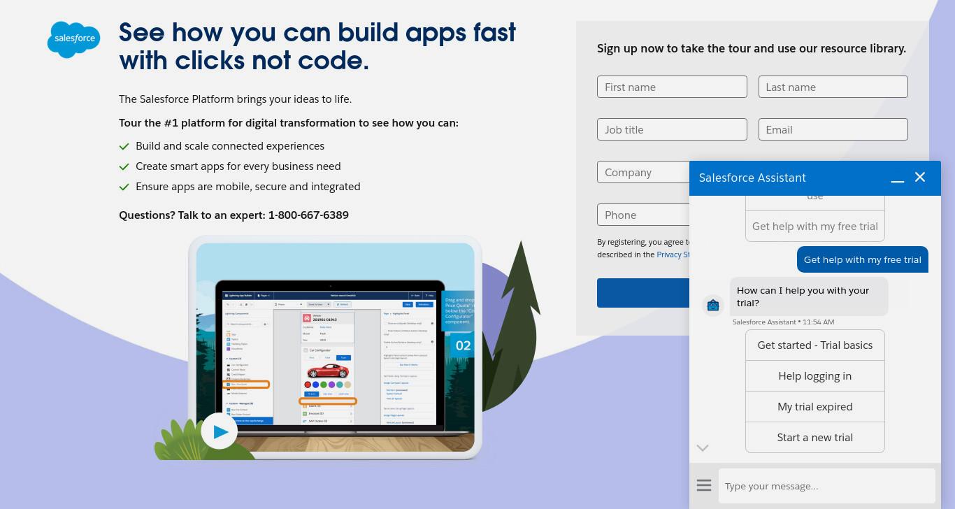The height and width of the screenshot is (509, 955).
Task: Click Create smart apps for every business need
Action: [238, 166]
